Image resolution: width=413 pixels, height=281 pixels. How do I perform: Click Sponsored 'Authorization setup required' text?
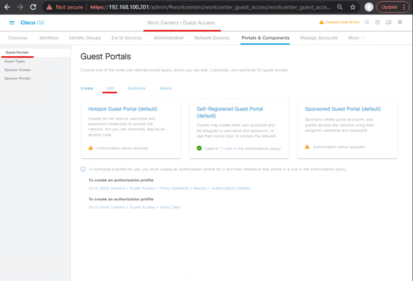[x=339, y=147]
